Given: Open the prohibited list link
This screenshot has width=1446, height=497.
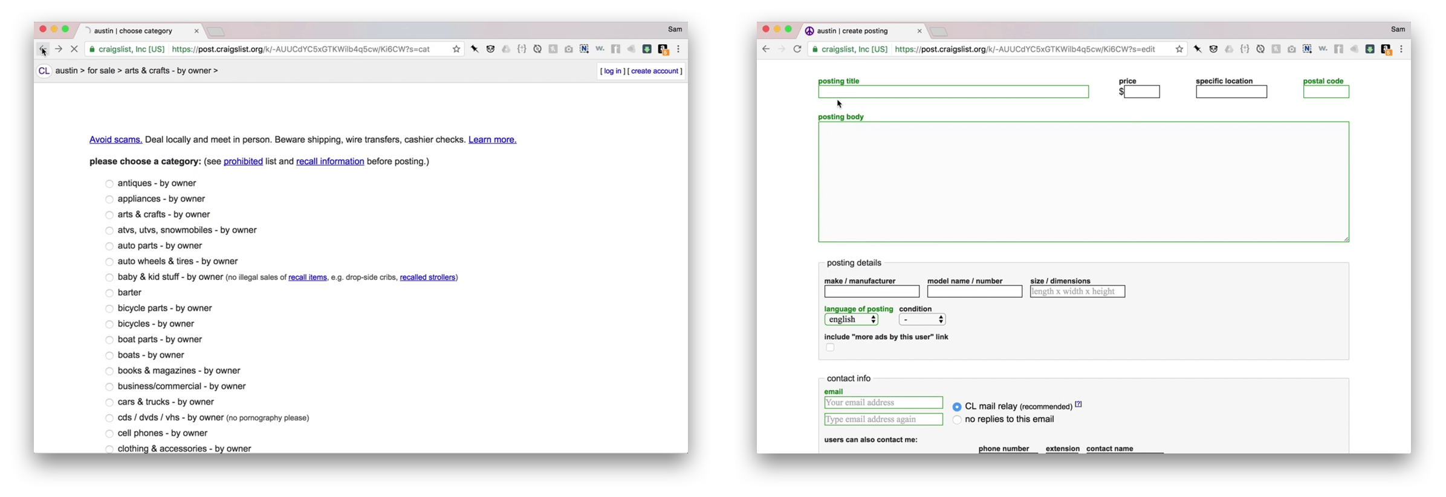Looking at the screenshot, I should [243, 161].
